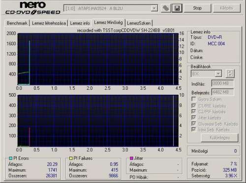Click the PI Failures maximum value 415
Viewport: 246px width, 183px height.
pyautogui.click(x=115, y=170)
